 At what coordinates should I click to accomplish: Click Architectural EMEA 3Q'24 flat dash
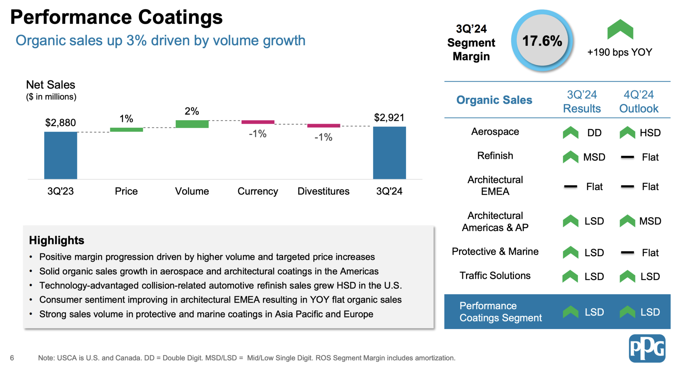coord(570,186)
